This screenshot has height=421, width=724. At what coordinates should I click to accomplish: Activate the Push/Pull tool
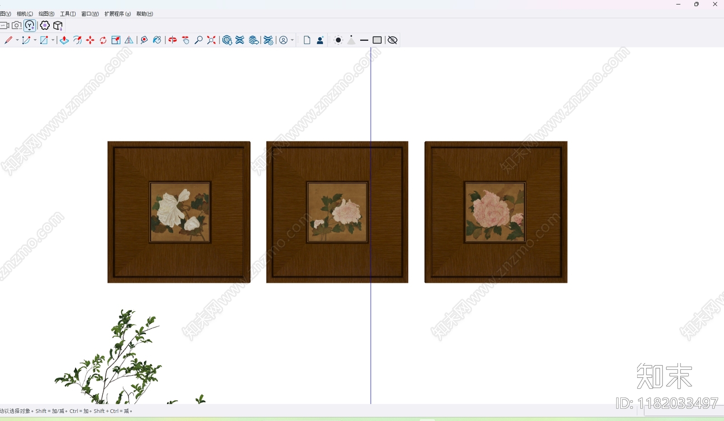(x=64, y=40)
